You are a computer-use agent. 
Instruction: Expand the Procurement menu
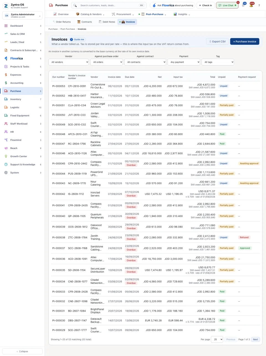(123, 14)
